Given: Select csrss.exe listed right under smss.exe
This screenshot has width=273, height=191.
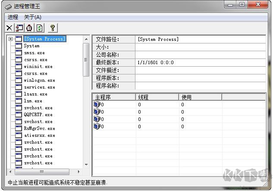Looking at the screenshot, I should (x=36, y=59).
